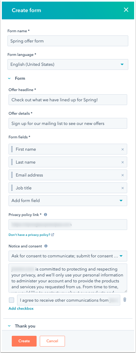
Task: Delete the Email address field
Action: 123,175
